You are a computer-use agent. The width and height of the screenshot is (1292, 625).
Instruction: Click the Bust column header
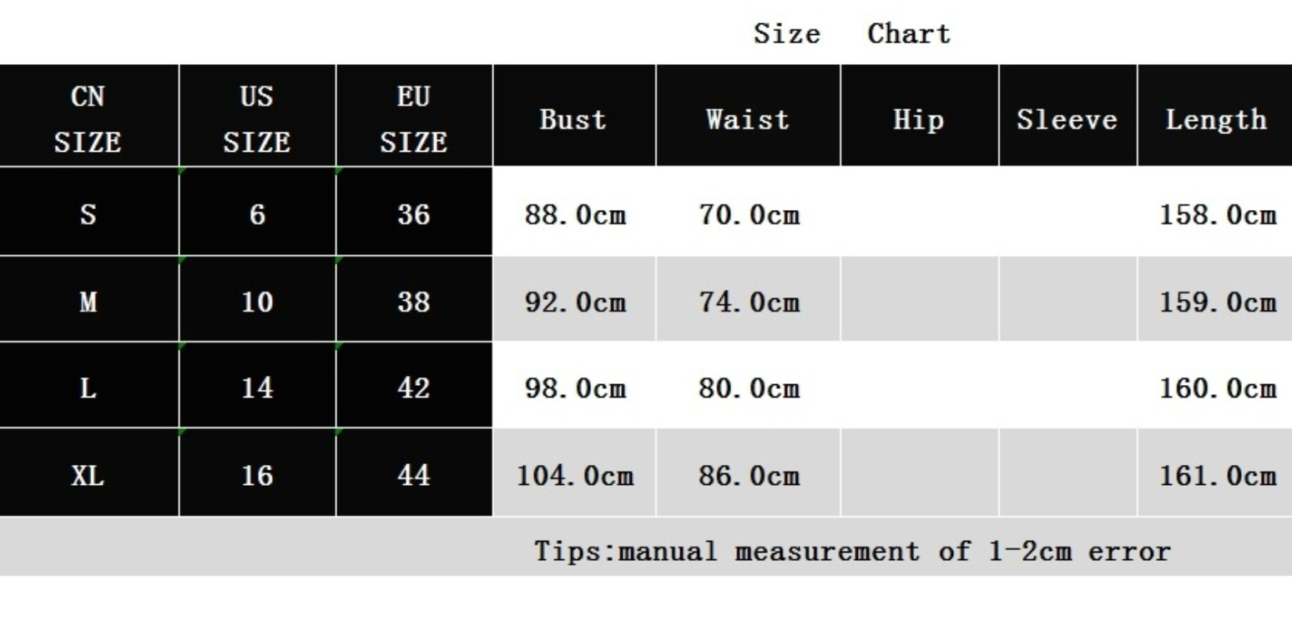pos(573,120)
